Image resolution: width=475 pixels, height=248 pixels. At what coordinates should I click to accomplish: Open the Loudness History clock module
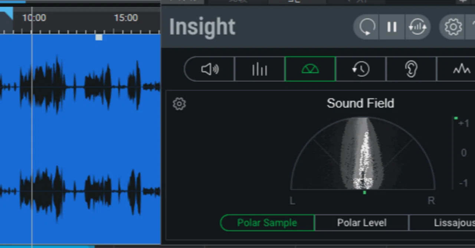click(361, 69)
